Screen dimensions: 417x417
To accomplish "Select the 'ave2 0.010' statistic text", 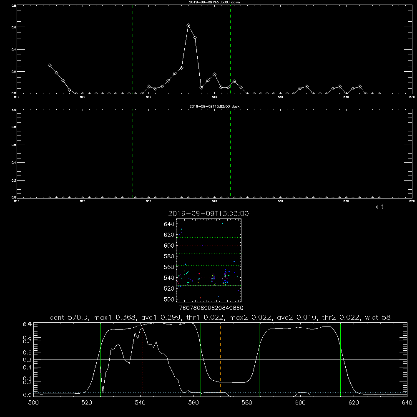I will pyautogui.click(x=297, y=317).
